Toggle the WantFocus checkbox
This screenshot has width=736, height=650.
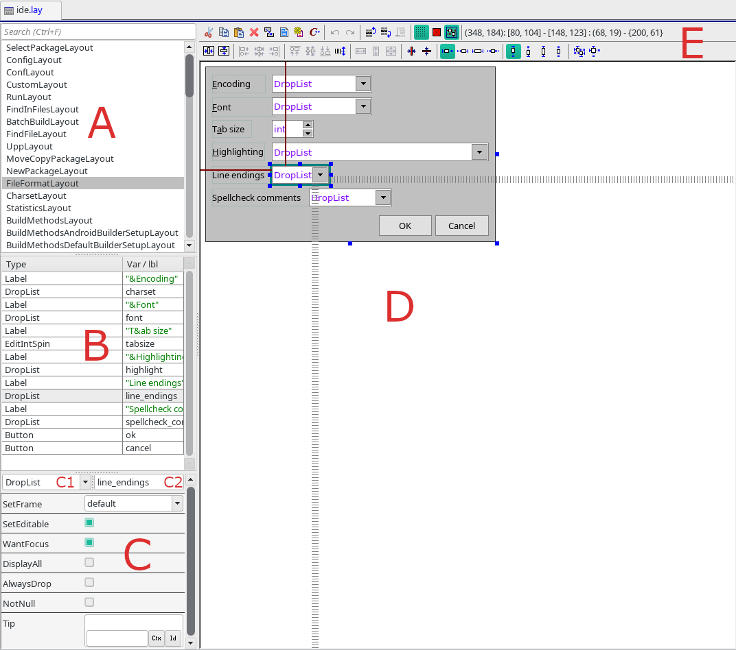(89, 543)
